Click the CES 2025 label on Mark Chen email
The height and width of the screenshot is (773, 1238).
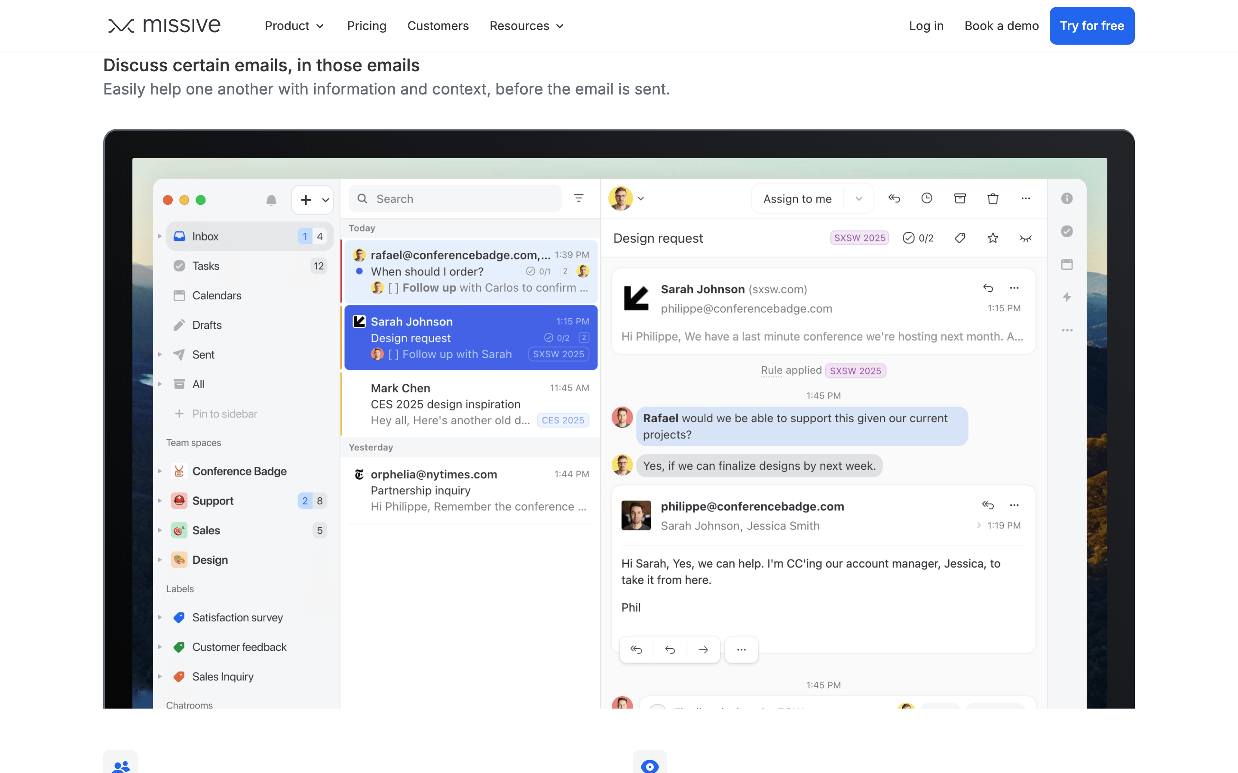pos(563,420)
